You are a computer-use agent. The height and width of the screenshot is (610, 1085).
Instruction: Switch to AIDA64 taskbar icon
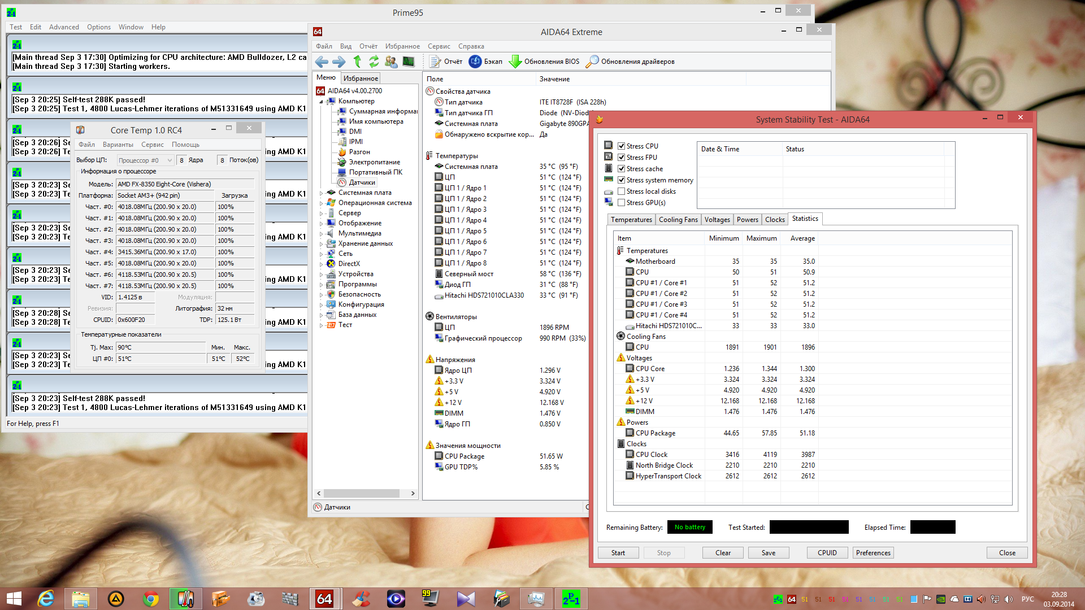click(324, 599)
